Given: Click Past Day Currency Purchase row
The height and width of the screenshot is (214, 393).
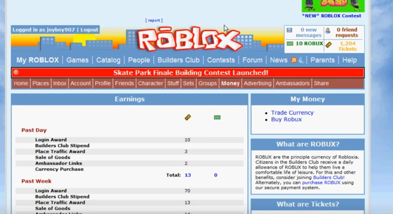Looking at the screenshot, I should click(x=130, y=169).
